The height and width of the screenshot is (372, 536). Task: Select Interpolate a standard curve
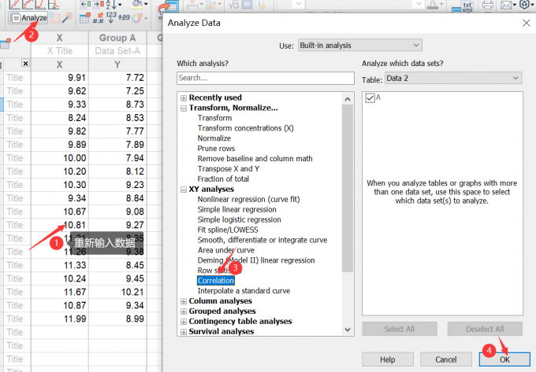coord(244,291)
